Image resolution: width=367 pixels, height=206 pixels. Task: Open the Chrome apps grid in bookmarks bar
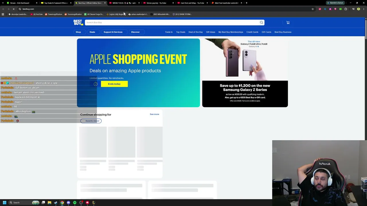coord(3,14)
